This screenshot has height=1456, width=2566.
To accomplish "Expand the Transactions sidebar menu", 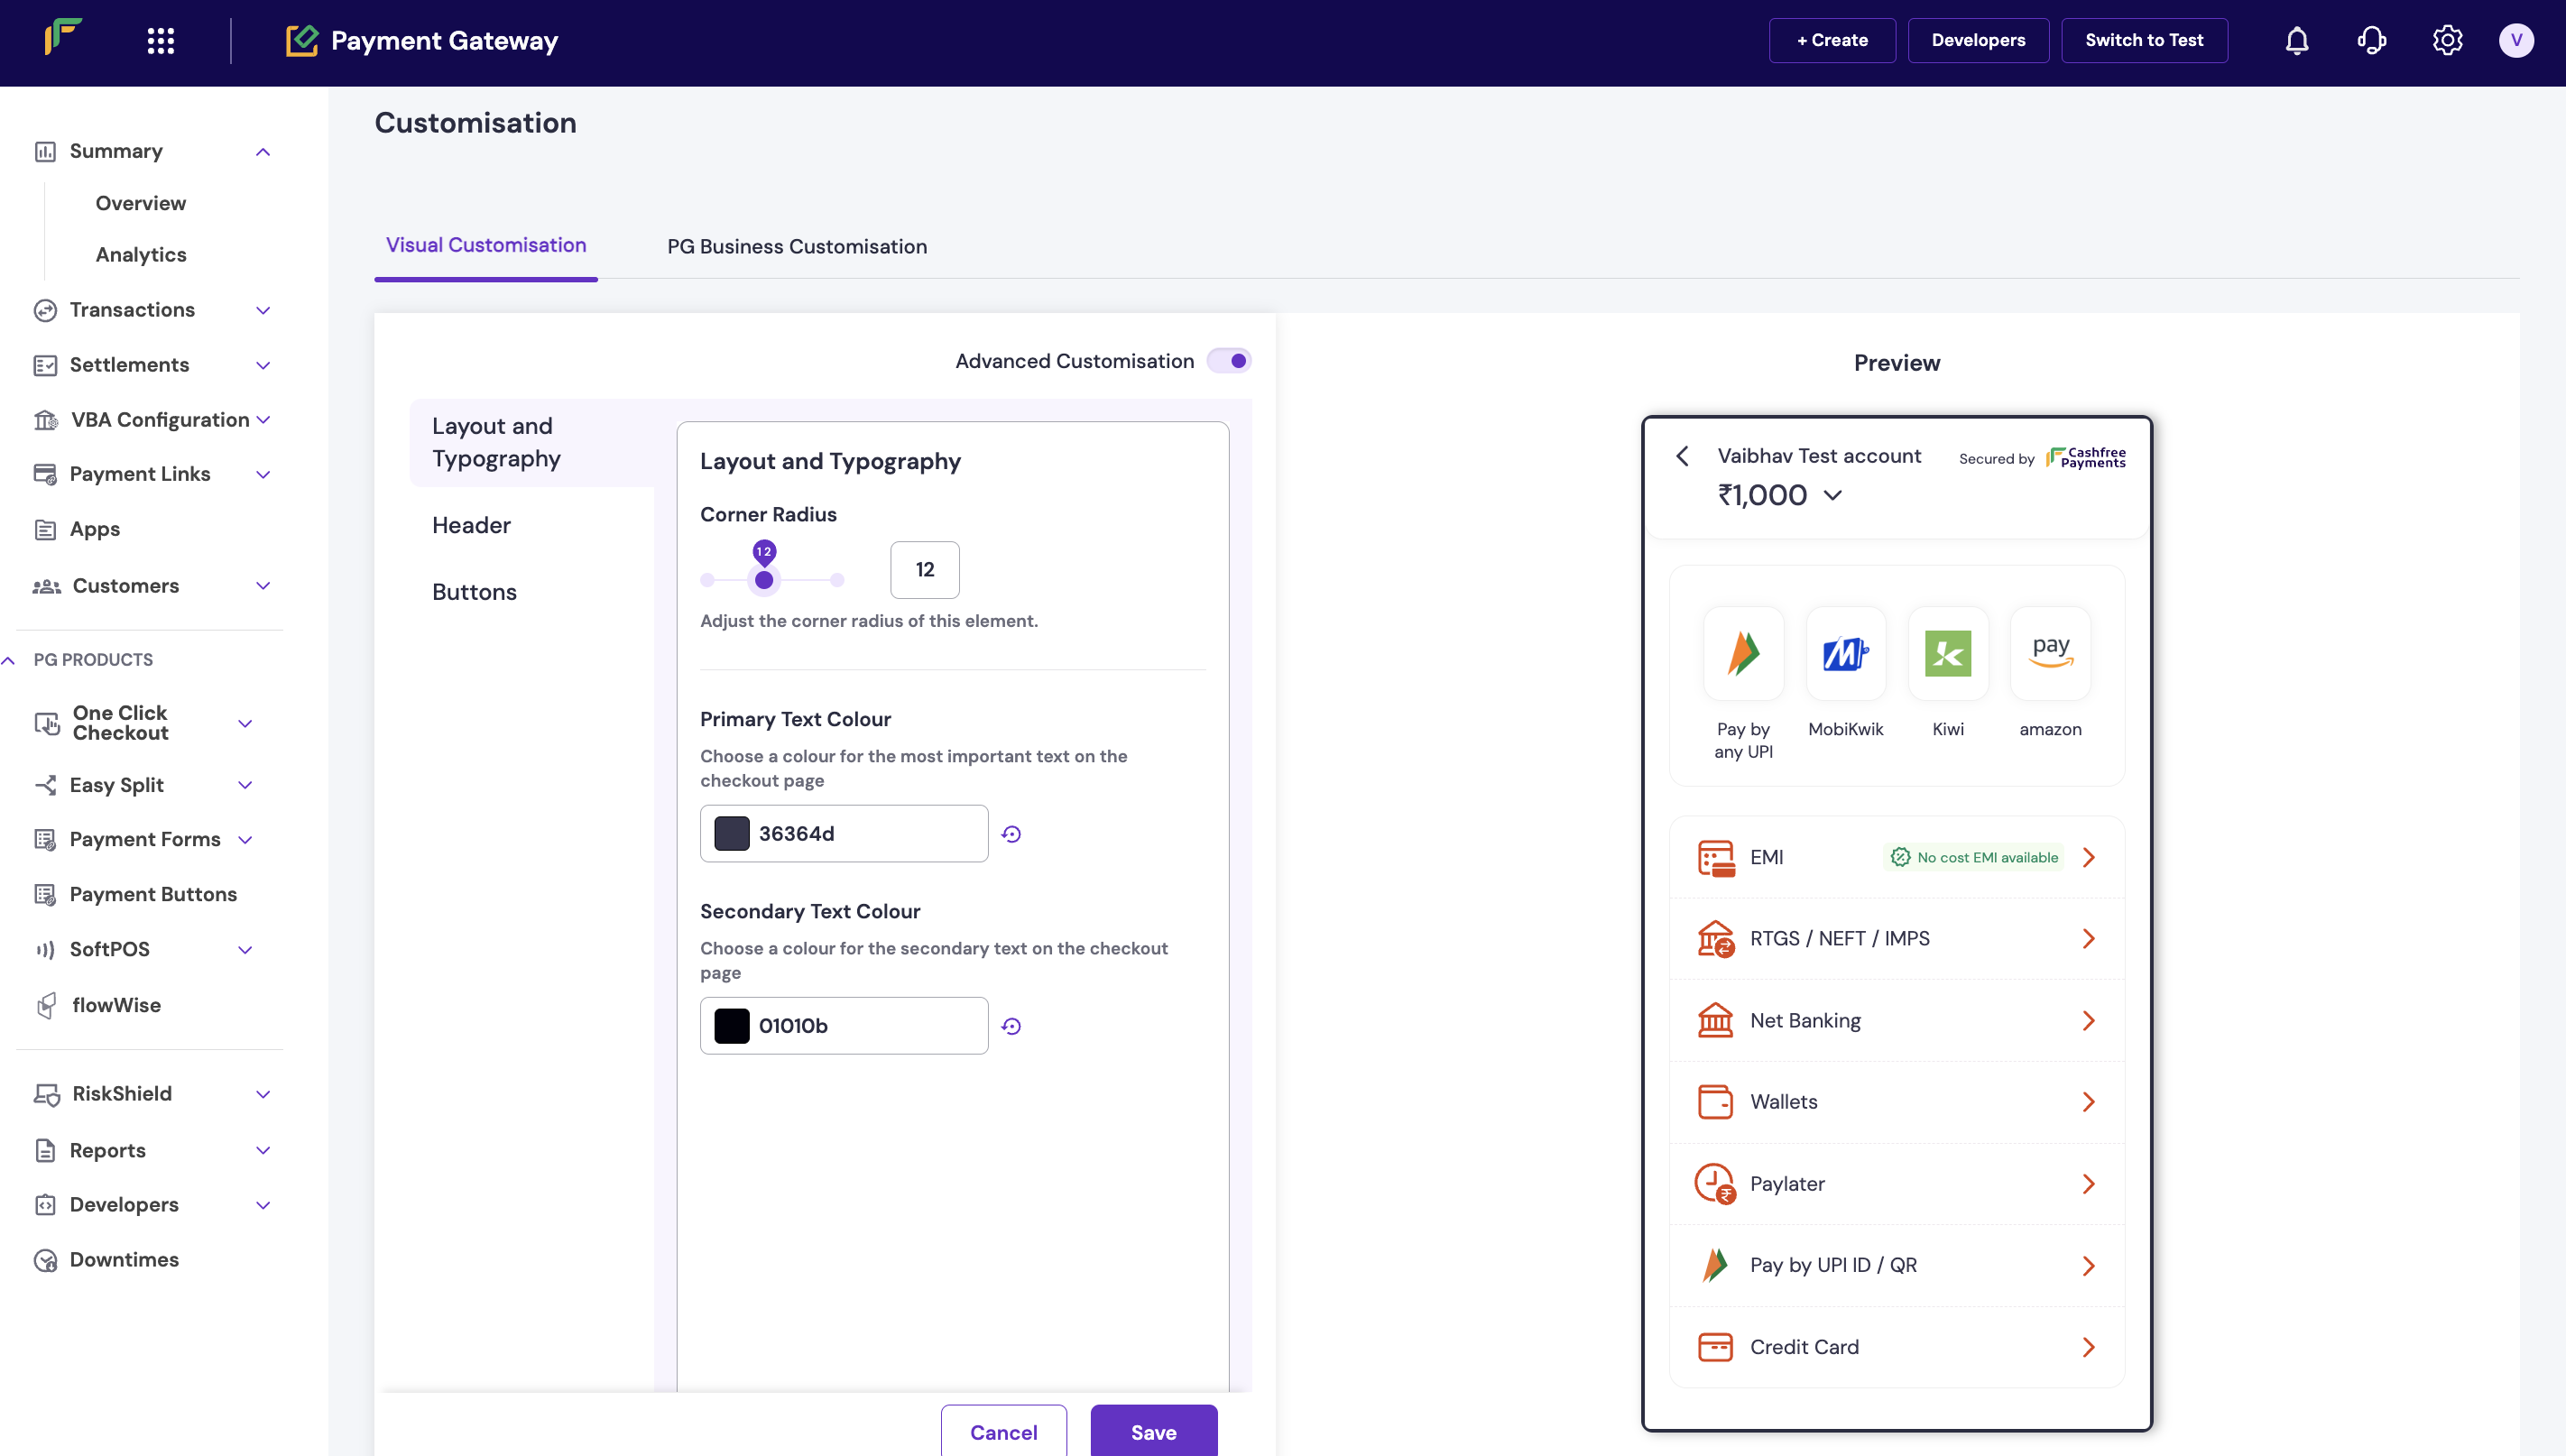I will [263, 310].
